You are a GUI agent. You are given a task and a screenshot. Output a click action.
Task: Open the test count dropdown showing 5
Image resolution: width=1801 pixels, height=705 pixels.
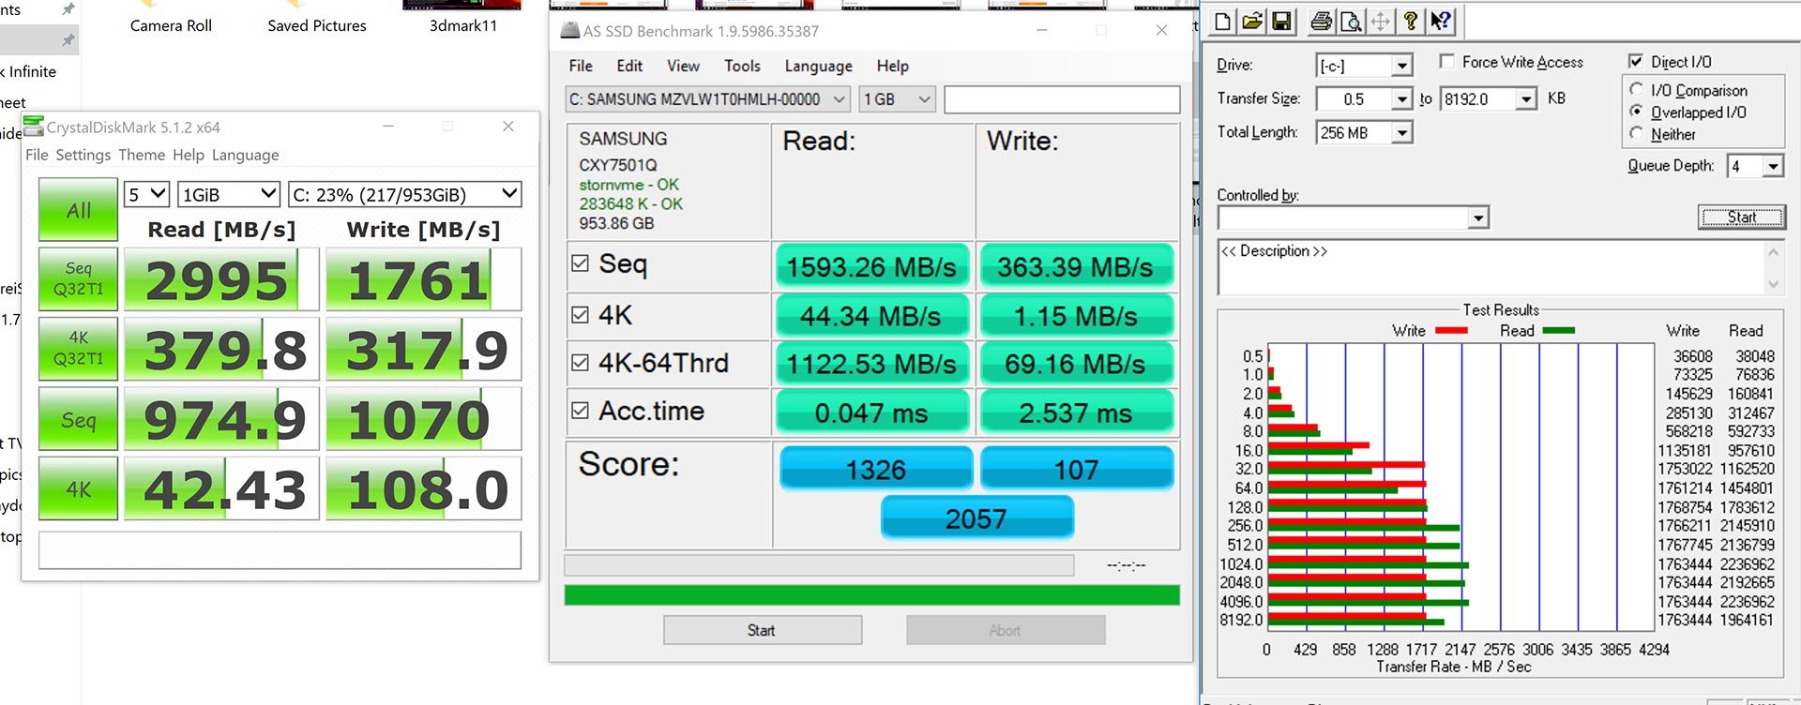[146, 194]
